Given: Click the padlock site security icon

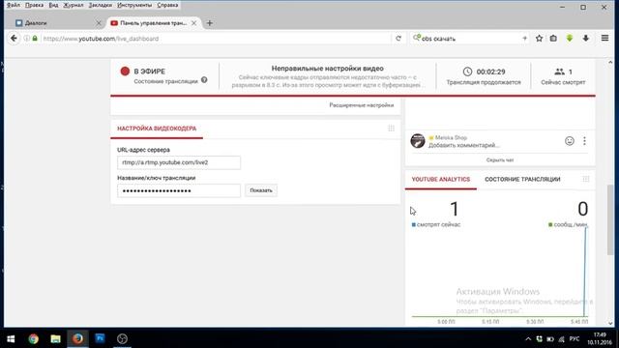Looking at the screenshot, I should pyautogui.click(x=35, y=39).
